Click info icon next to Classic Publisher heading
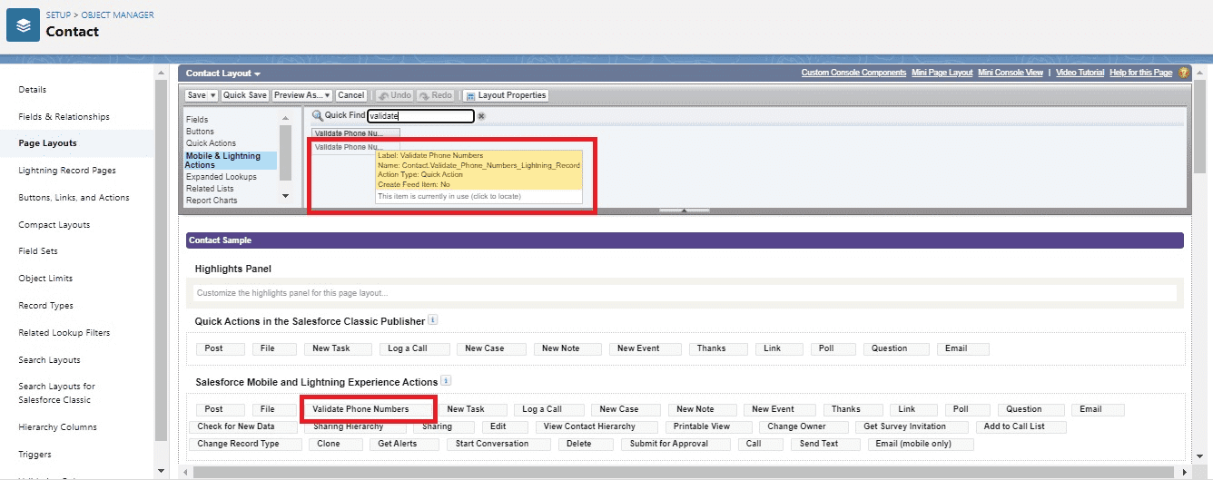The height and width of the screenshot is (480, 1213). pos(432,320)
